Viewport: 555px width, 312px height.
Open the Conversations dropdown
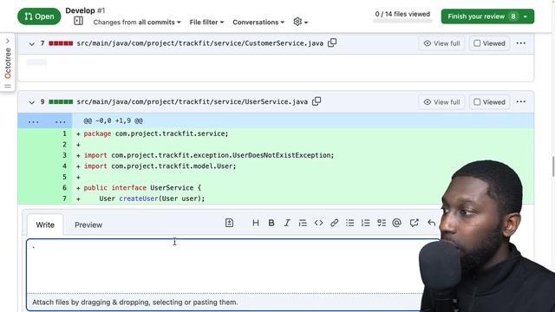coord(258,22)
